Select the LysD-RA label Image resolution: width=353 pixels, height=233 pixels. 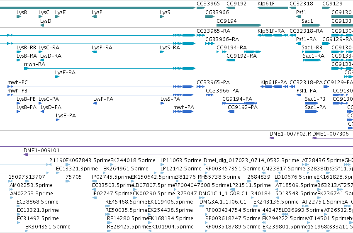[x=51, y=56]
